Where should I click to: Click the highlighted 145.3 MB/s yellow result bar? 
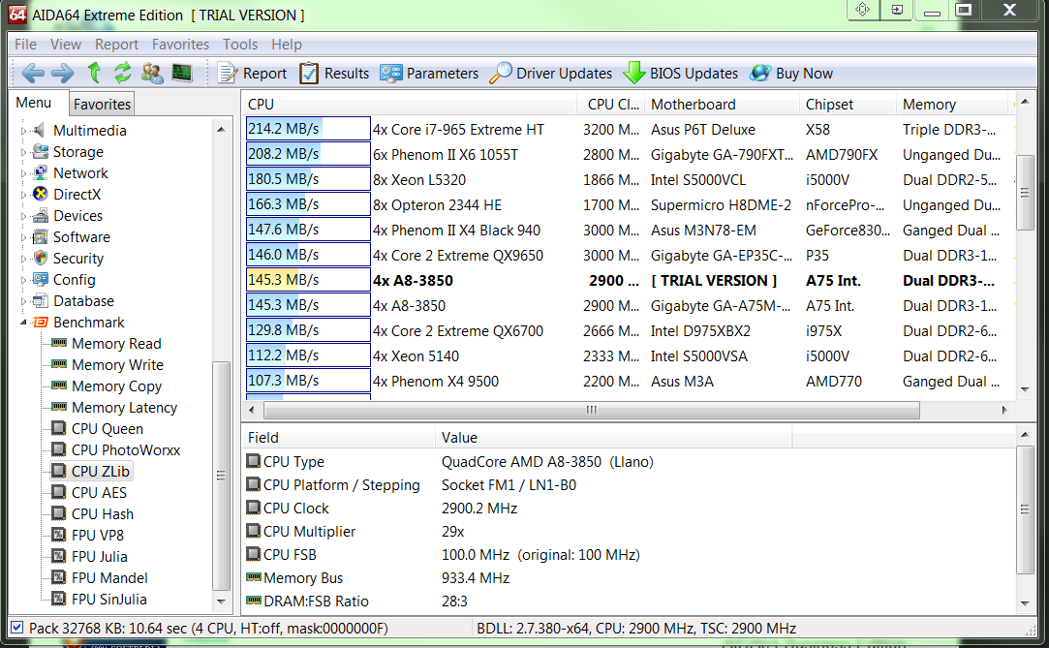coord(308,280)
